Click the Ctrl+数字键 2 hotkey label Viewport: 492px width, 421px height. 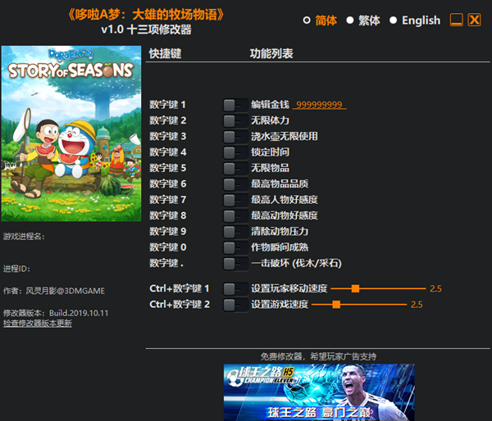coord(180,305)
